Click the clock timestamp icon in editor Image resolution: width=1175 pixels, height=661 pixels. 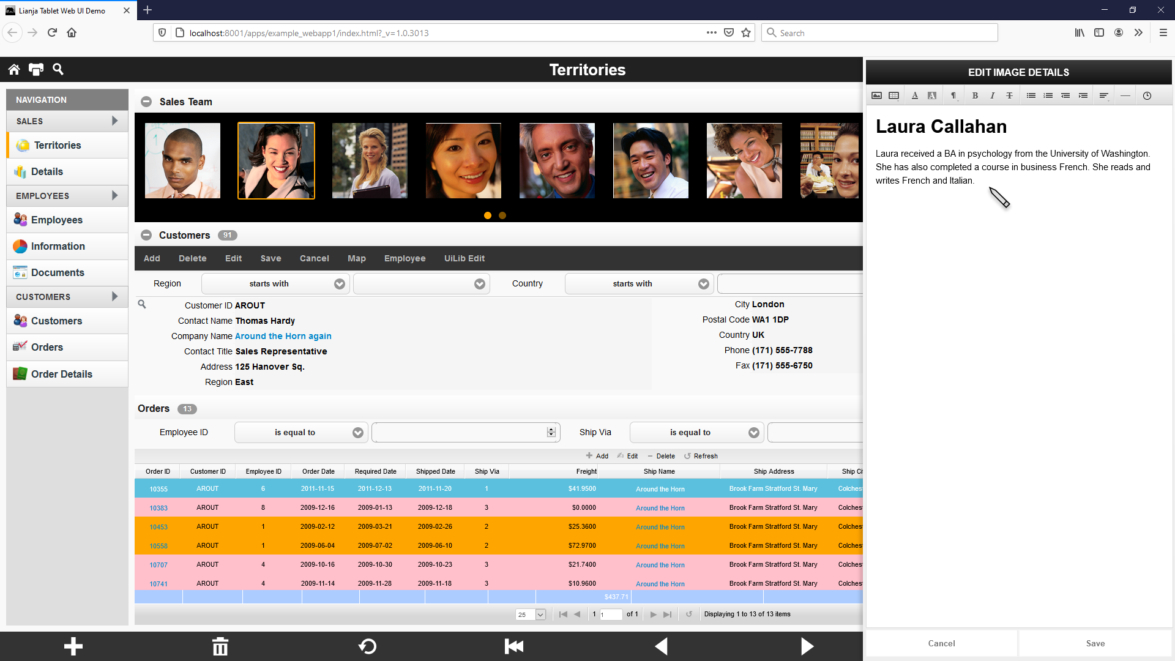[x=1147, y=95]
